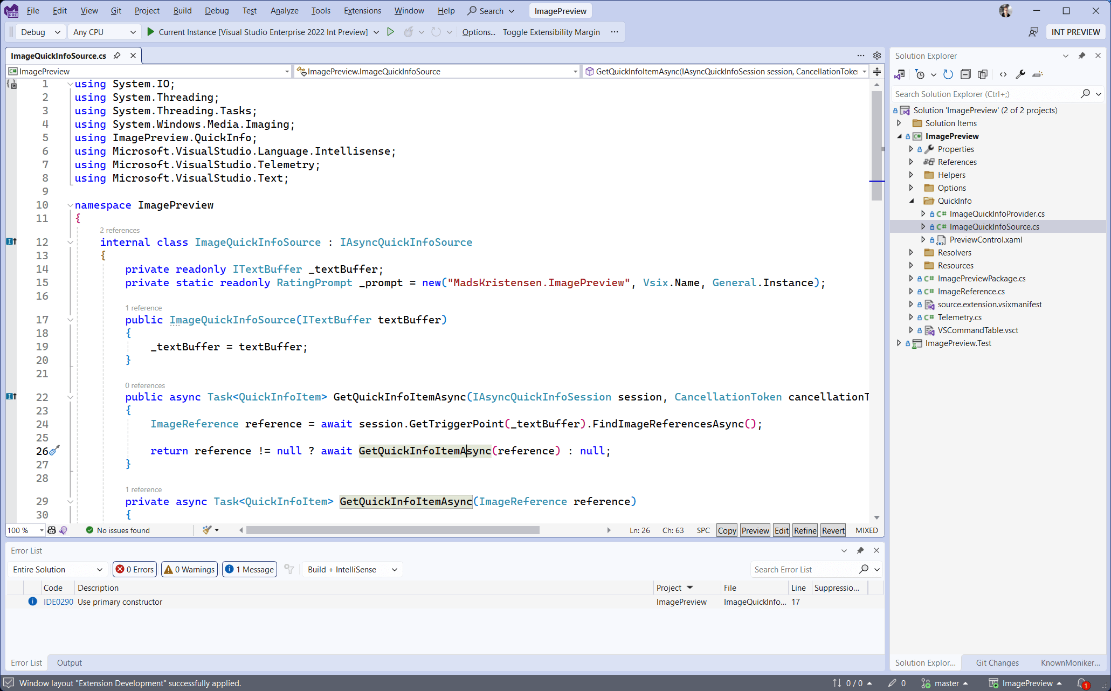
Task: Open the Live Share feedback icon
Action: (1033, 32)
